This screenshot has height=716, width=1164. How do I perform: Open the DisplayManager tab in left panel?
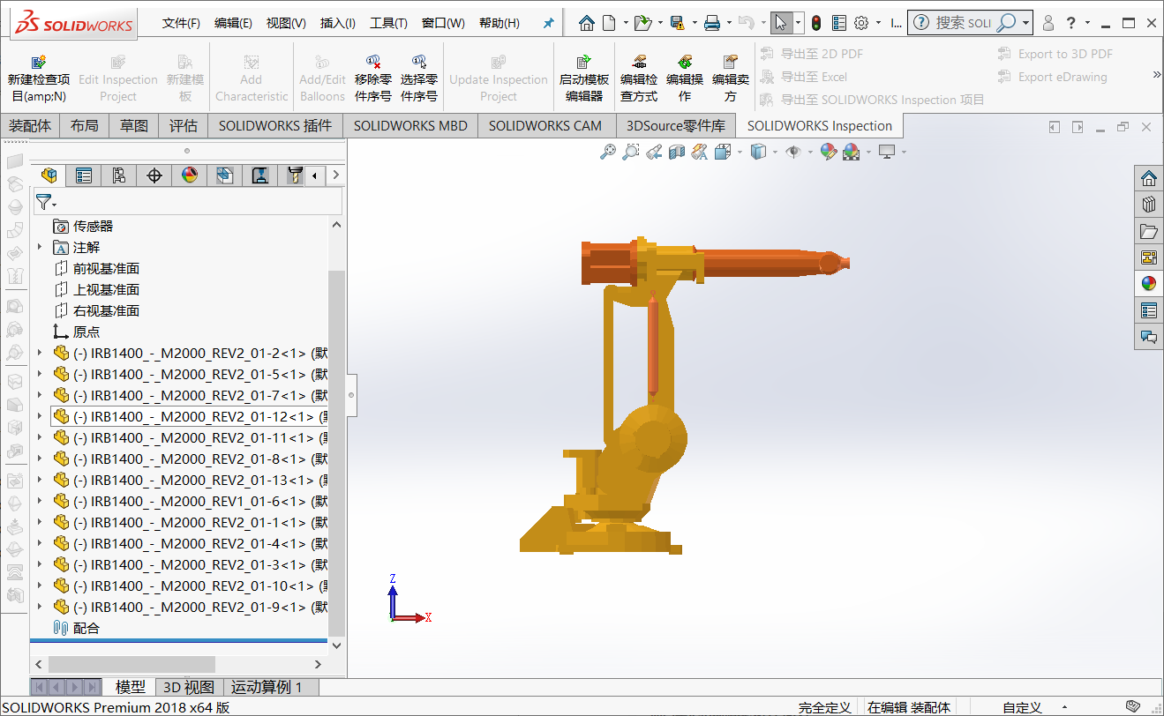tap(189, 175)
